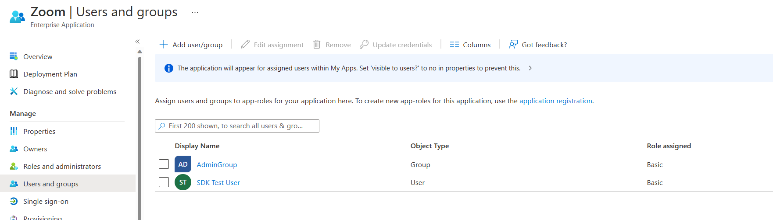Focus the users and groups search field
The width and height of the screenshot is (773, 220).
click(237, 126)
